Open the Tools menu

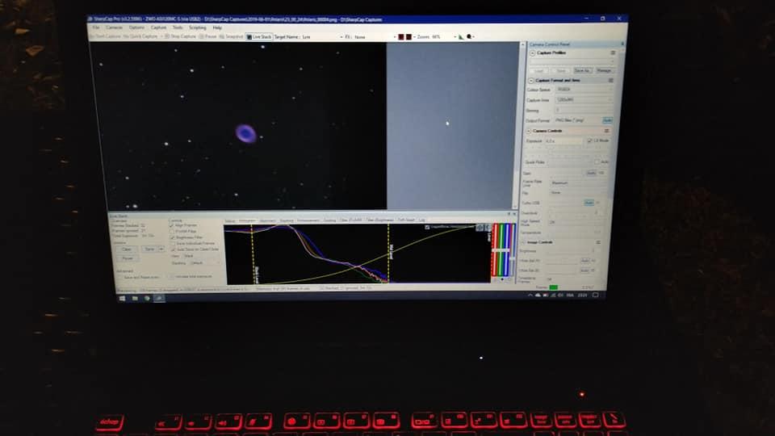coord(178,27)
